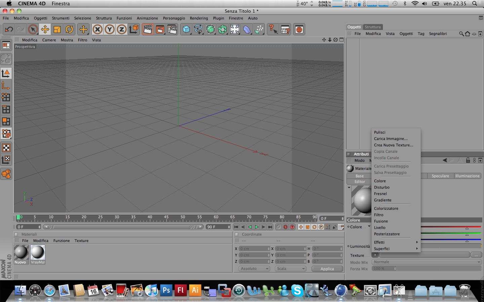Screen dimensions: 484x302
Task: Adjust the red color slider
Action: point(451,227)
